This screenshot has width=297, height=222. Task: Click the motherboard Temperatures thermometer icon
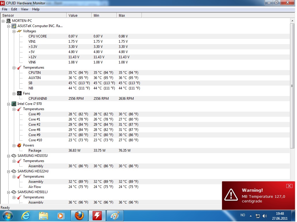point(19,68)
